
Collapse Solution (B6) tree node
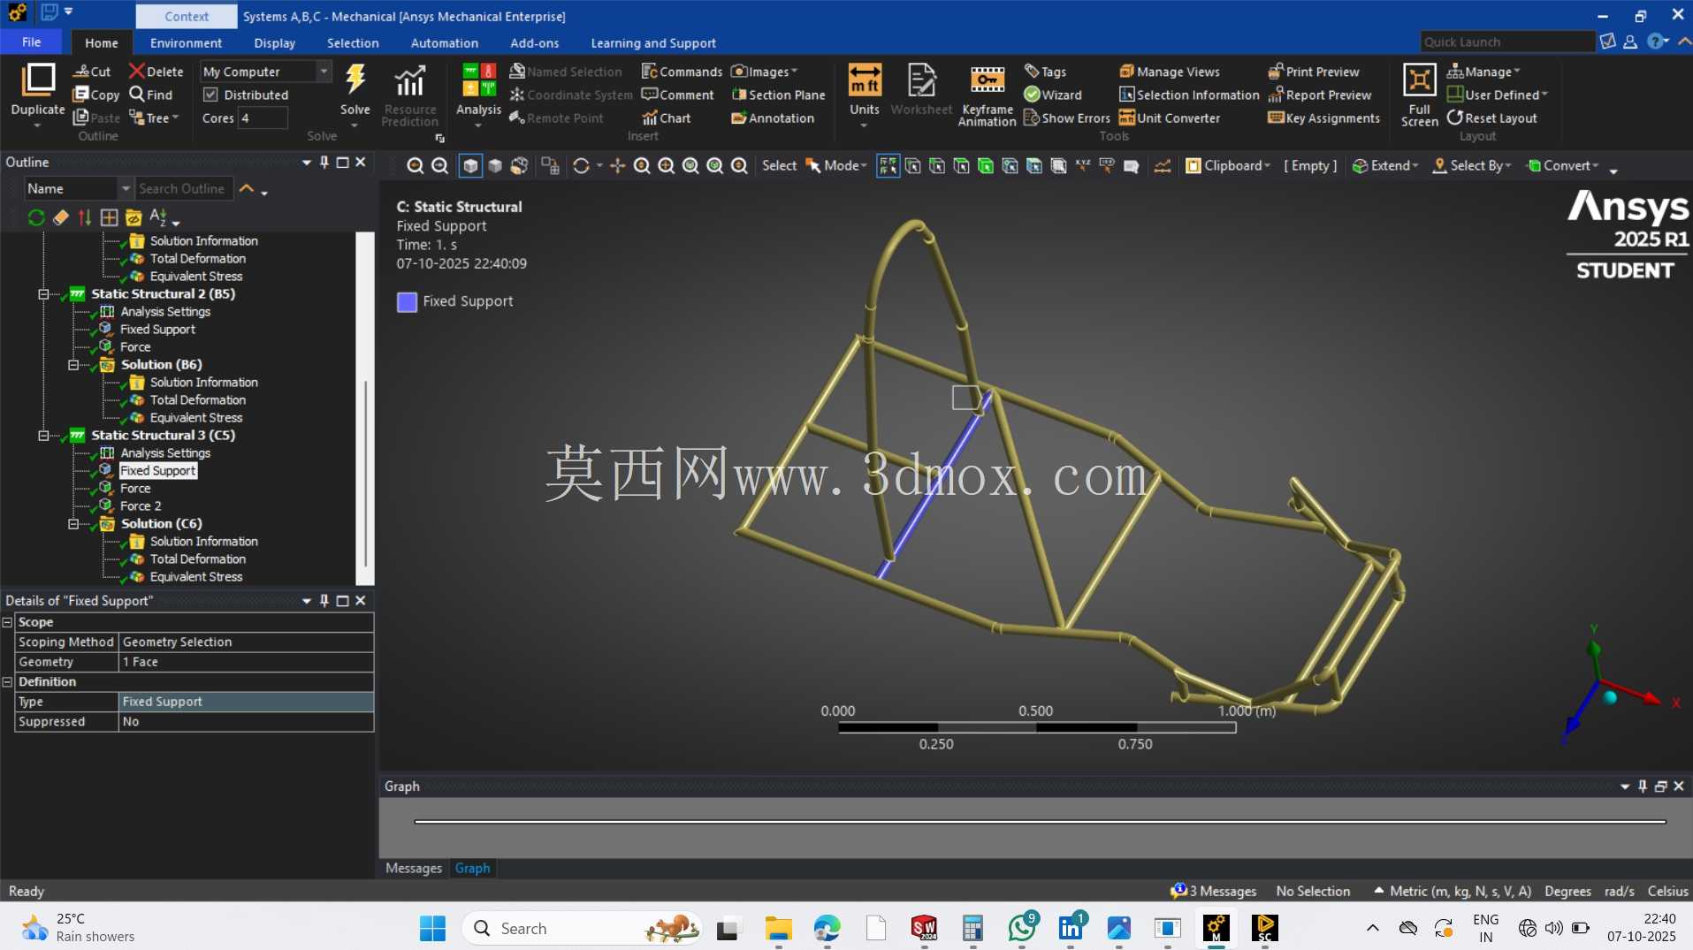pos(73,364)
